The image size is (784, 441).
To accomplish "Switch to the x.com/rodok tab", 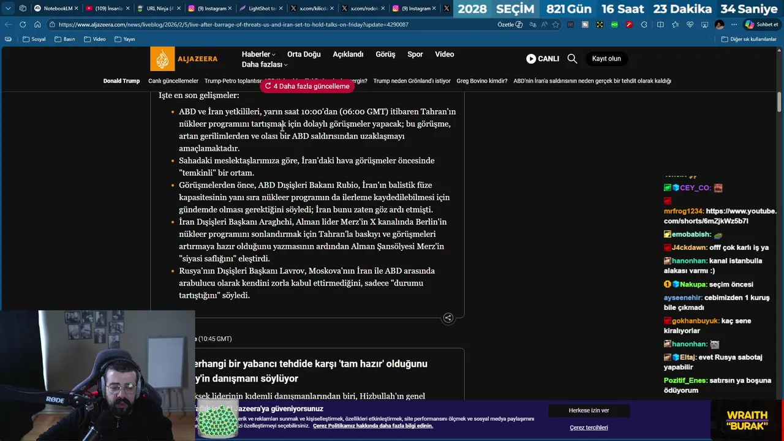I will click(x=364, y=9).
